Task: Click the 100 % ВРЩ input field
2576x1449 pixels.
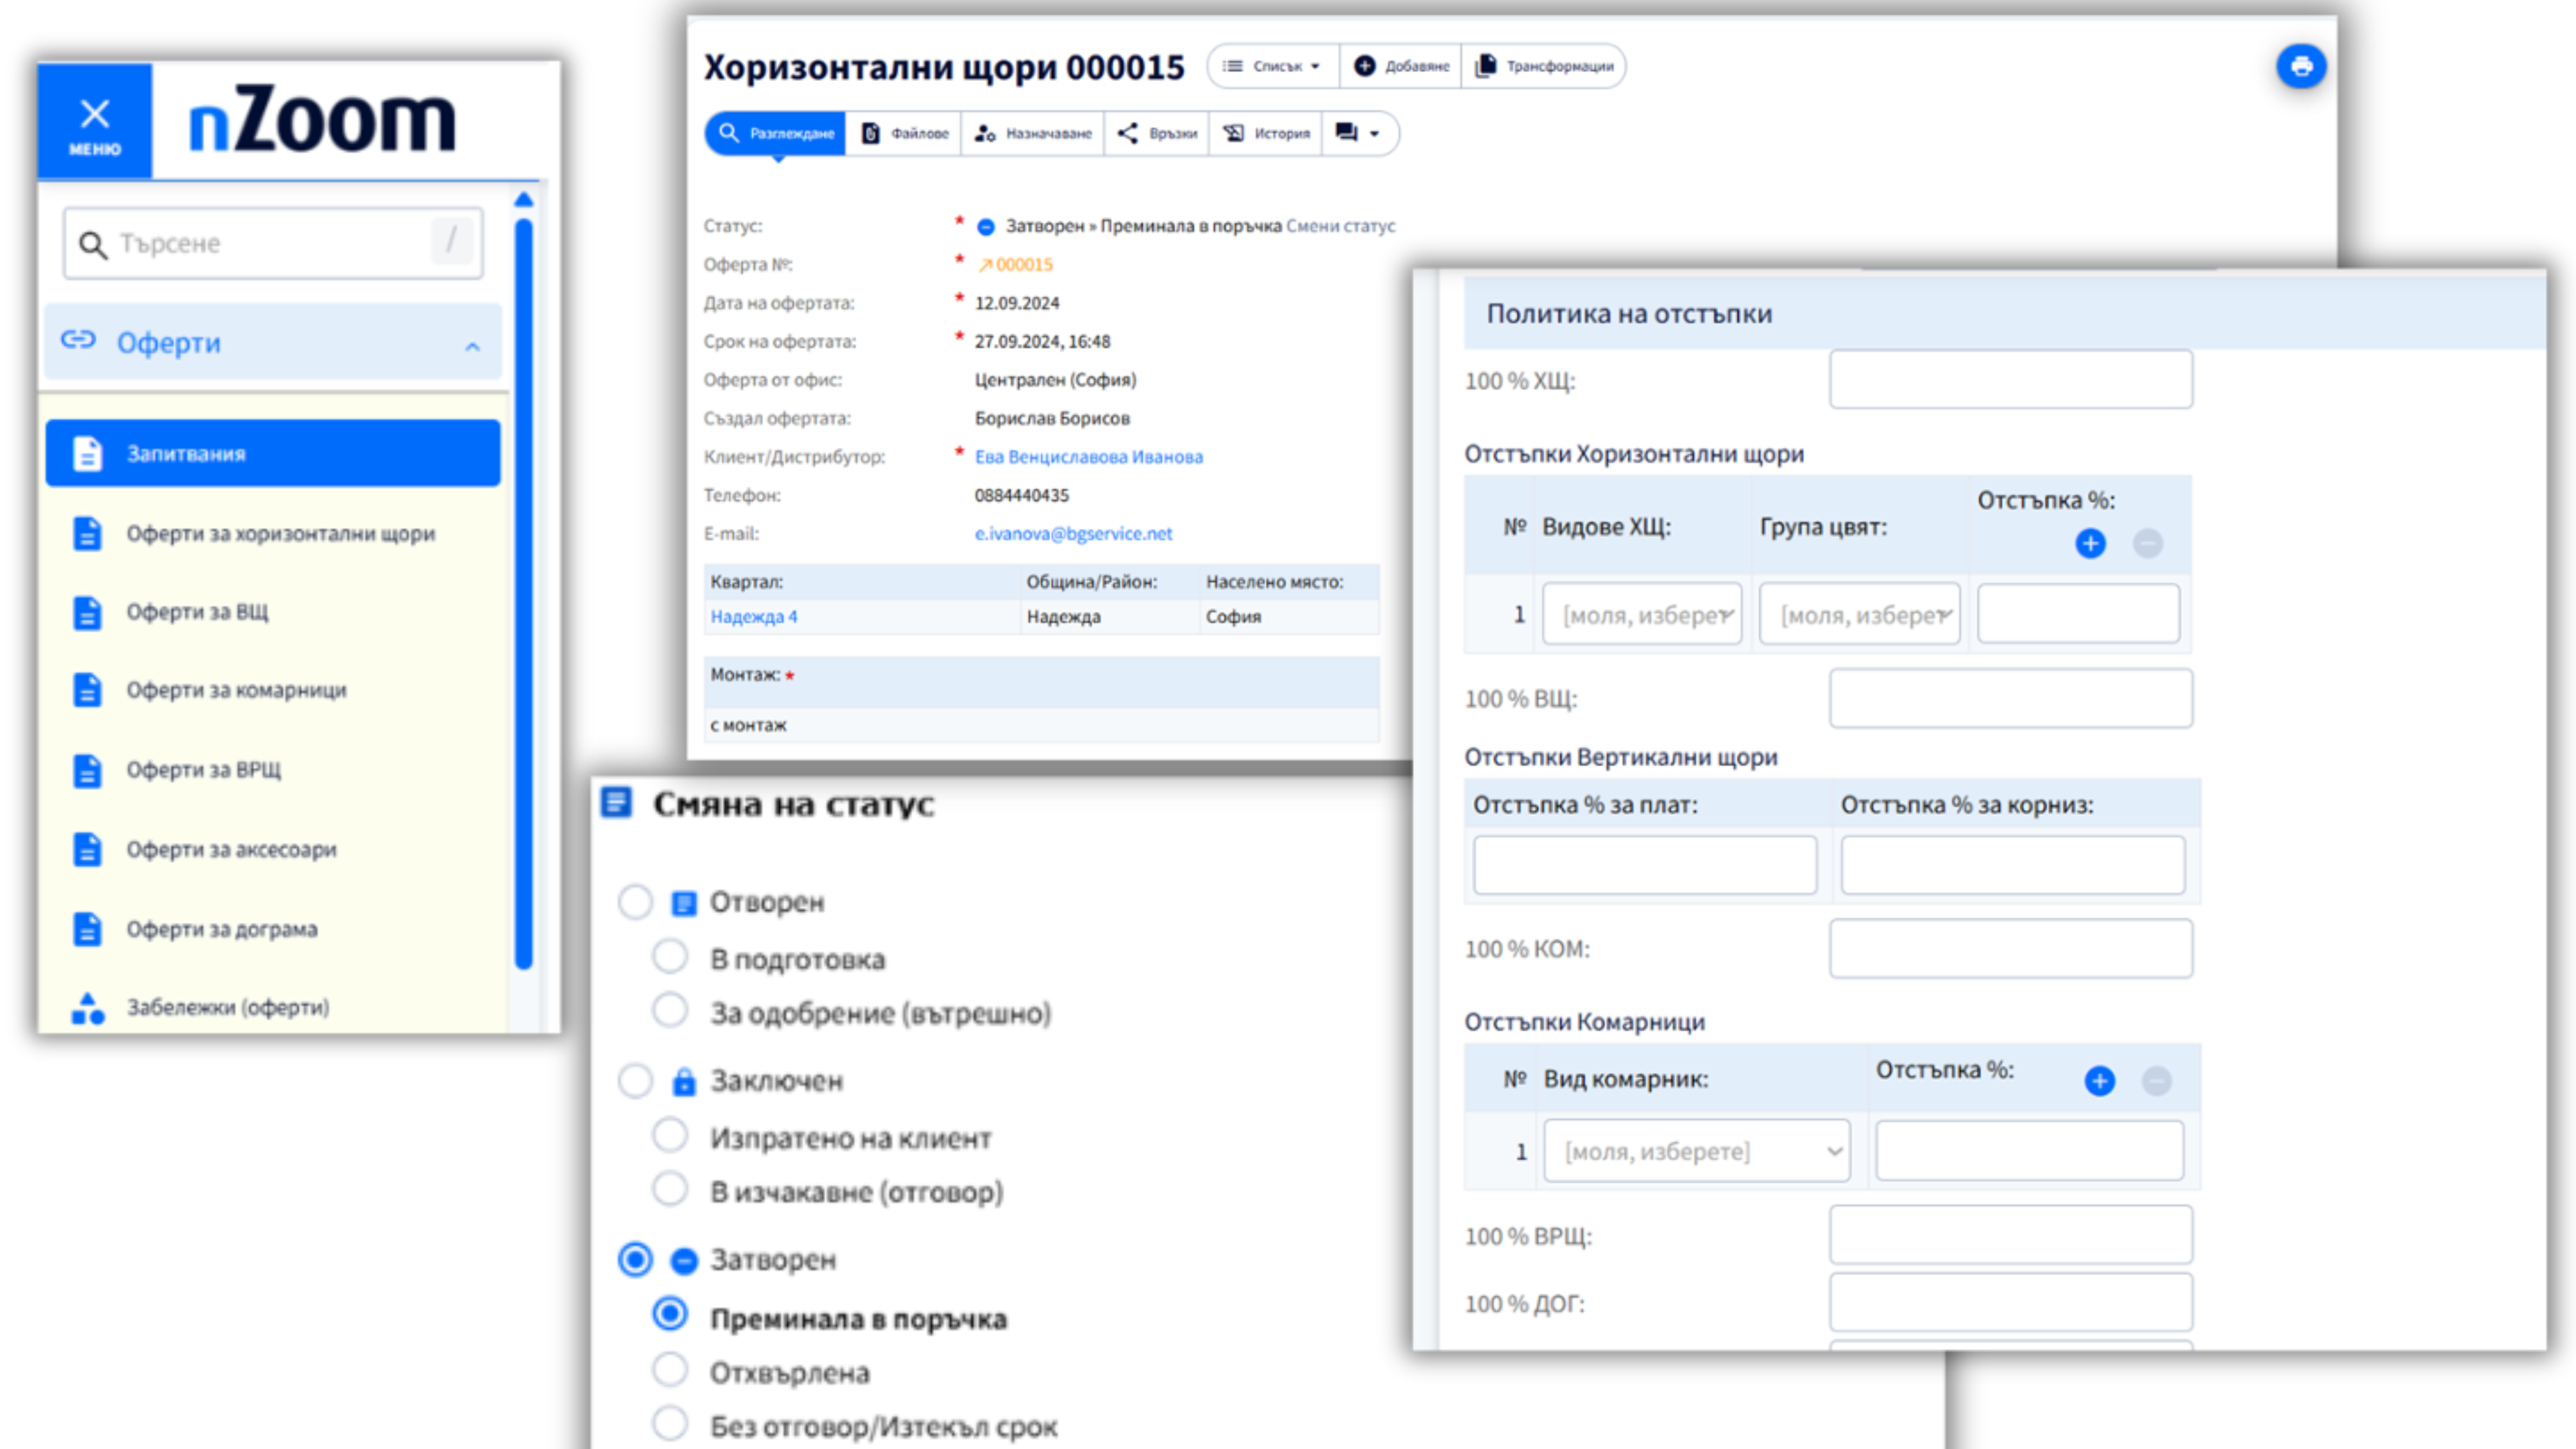Action: tap(2011, 1235)
